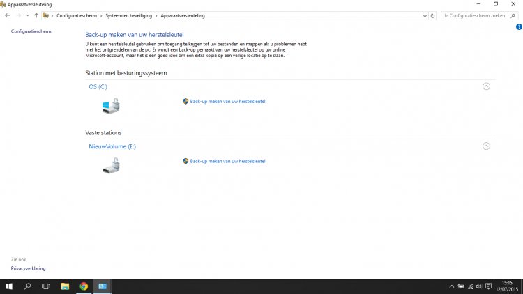Click 'Station met besturingssysteem' heading
This screenshot has width=523, height=294.
126,73
